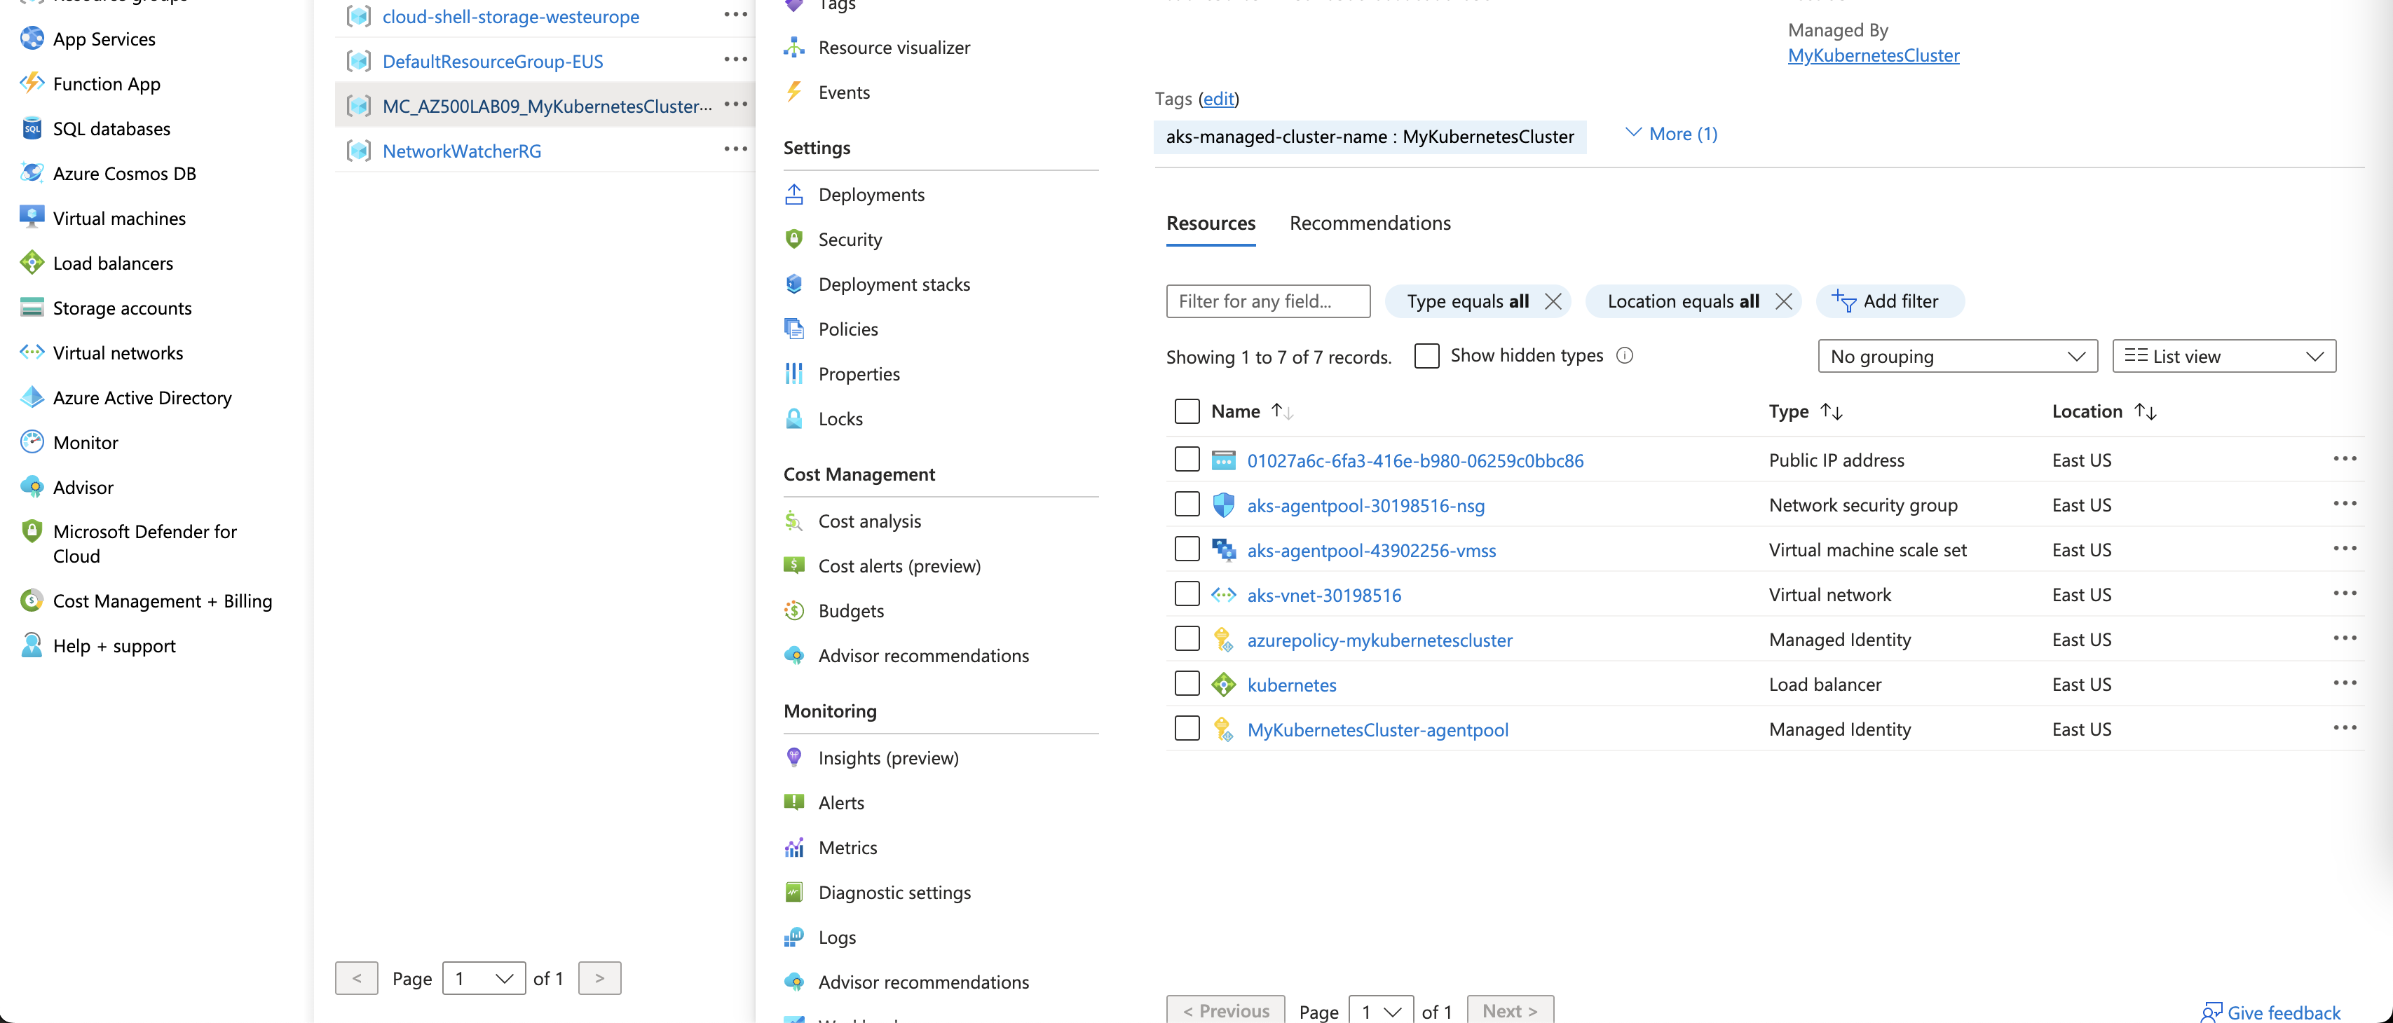Open the List view dropdown
This screenshot has width=2393, height=1023.
pyautogui.click(x=2223, y=355)
